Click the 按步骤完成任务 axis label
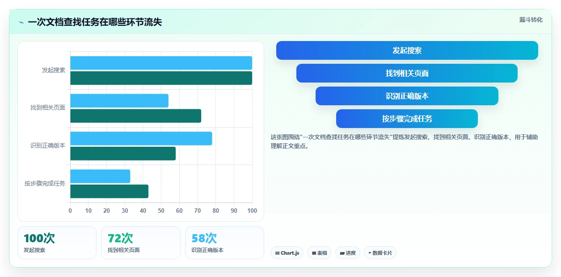Viewport: 561px width, 277px height. pyautogui.click(x=45, y=183)
